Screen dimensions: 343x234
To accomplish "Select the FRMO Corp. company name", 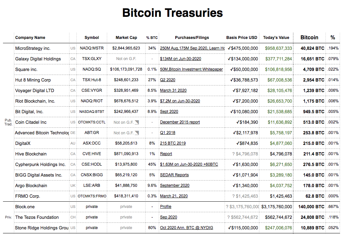I will 27,196.
